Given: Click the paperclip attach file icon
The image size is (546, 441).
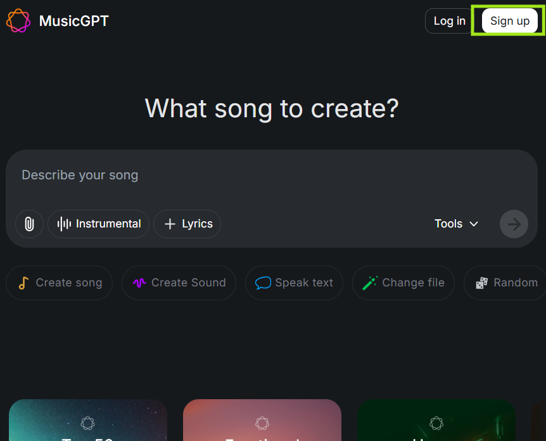Looking at the screenshot, I should tap(29, 224).
